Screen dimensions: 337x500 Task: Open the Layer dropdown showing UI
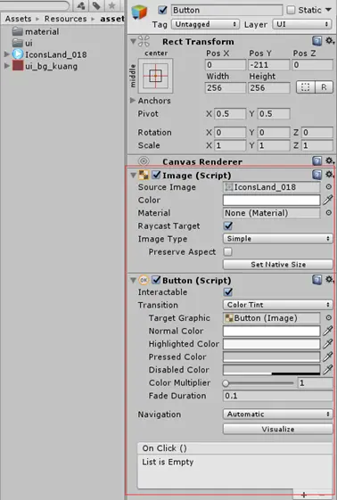(302, 24)
